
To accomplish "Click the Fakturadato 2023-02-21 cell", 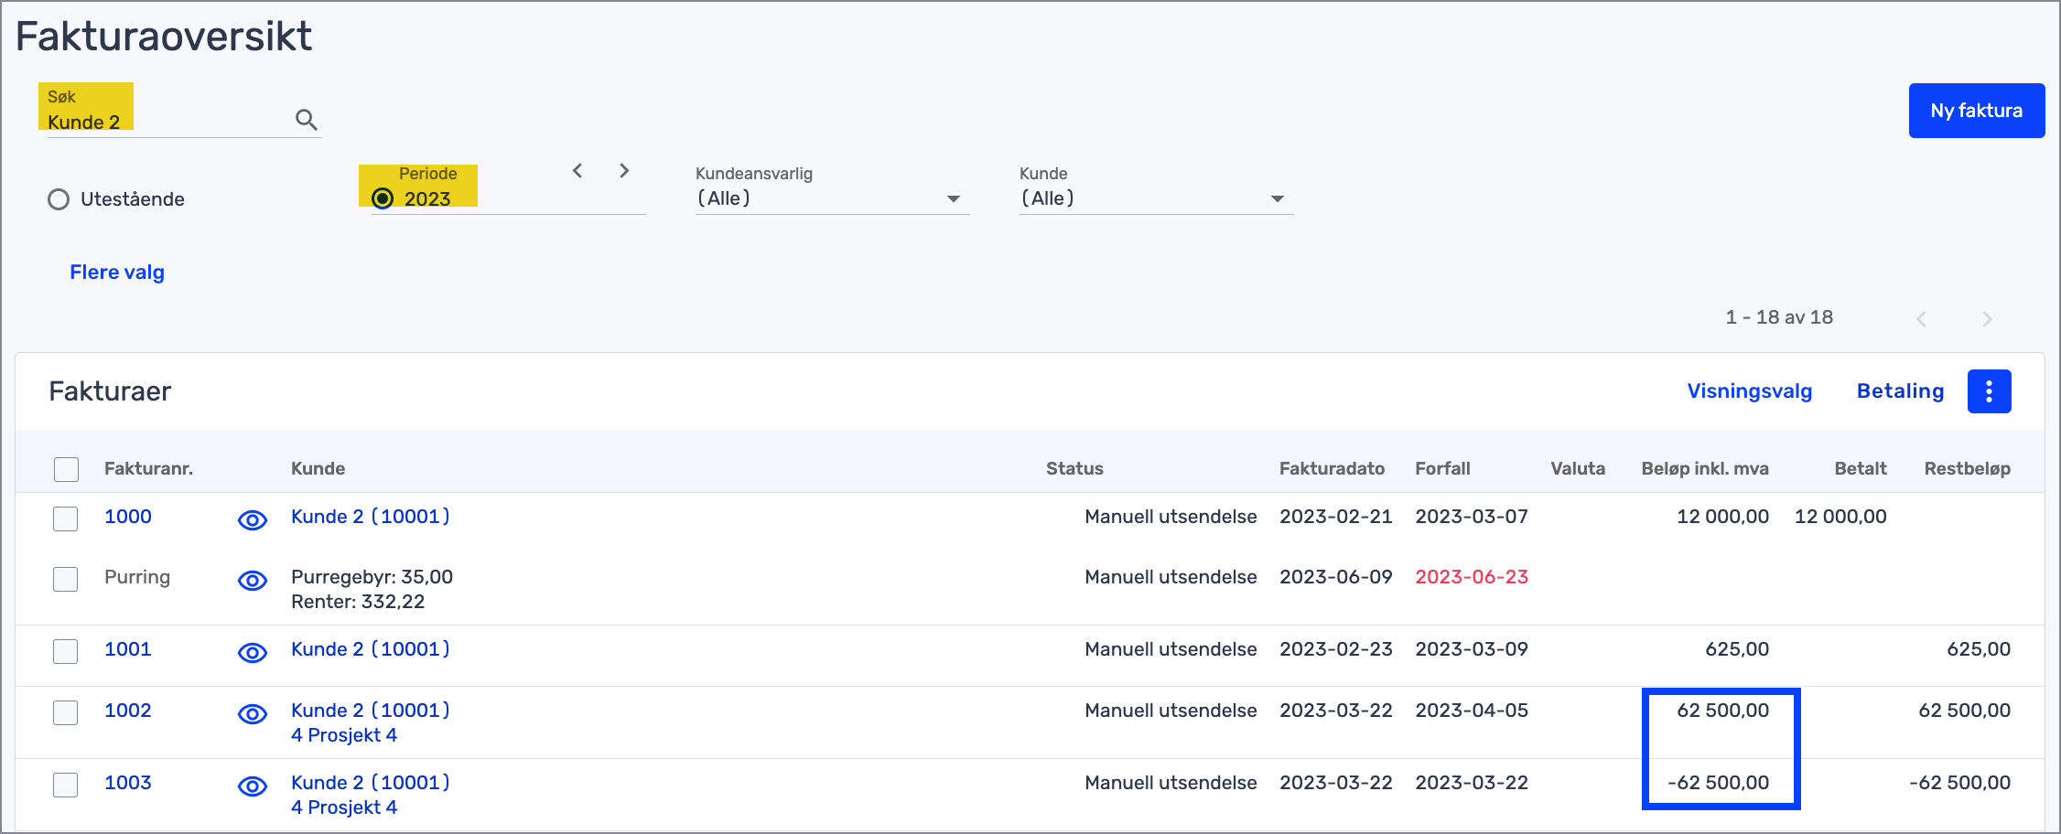I will pos(1336,517).
